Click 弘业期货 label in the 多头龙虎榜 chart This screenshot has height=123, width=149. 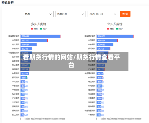(15, 94)
